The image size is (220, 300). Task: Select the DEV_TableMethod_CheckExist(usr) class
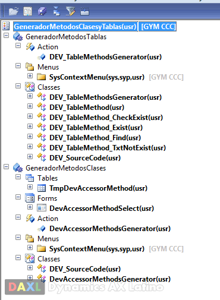click(x=106, y=118)
